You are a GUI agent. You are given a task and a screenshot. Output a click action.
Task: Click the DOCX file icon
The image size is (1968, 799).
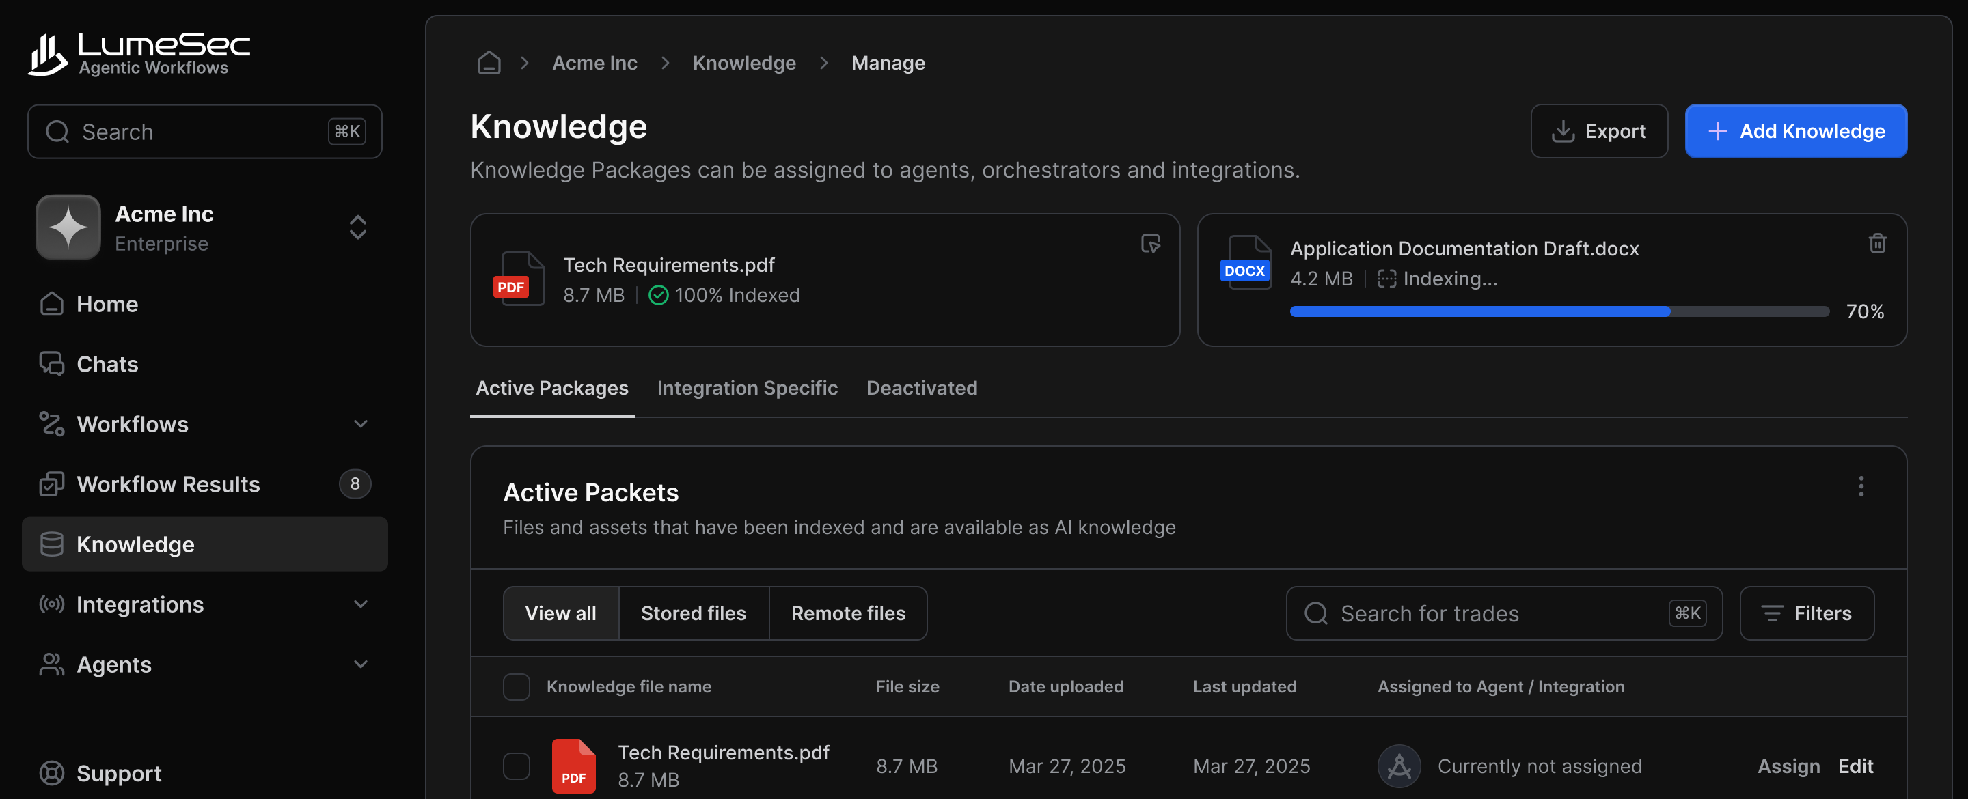coord(1246,262)
